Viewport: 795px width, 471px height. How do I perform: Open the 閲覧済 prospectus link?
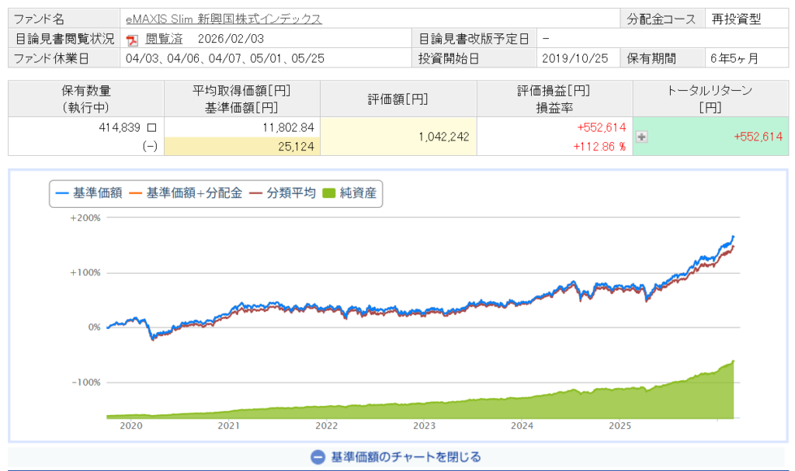tap(164, 39)
